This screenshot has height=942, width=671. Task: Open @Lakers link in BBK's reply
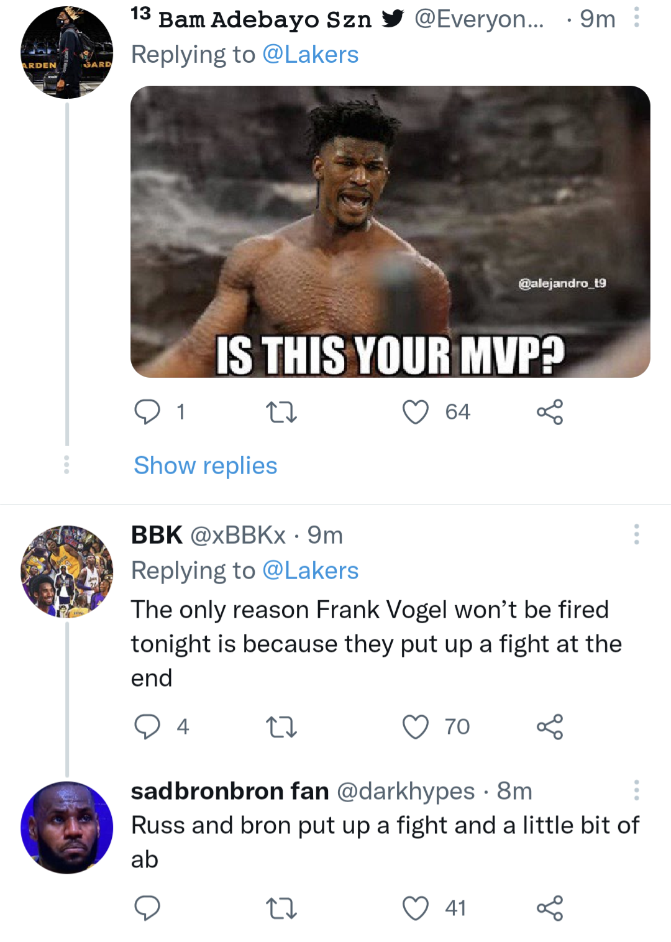pos(310,570)
